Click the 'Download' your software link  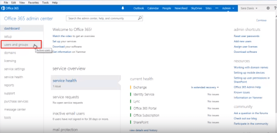point(59,47)
